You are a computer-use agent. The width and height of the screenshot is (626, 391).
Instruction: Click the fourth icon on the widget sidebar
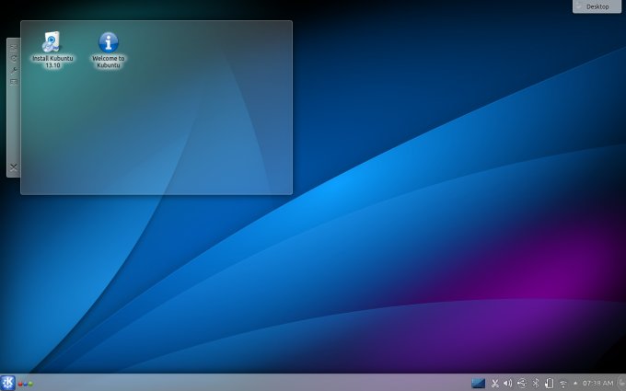tap(14, 82)
